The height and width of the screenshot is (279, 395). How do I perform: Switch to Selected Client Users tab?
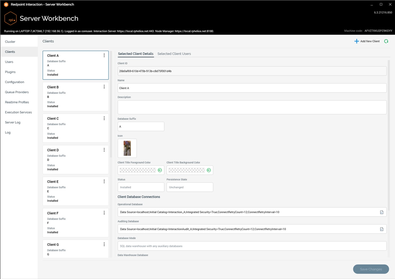pyautogui.click(x=174, y=54)
